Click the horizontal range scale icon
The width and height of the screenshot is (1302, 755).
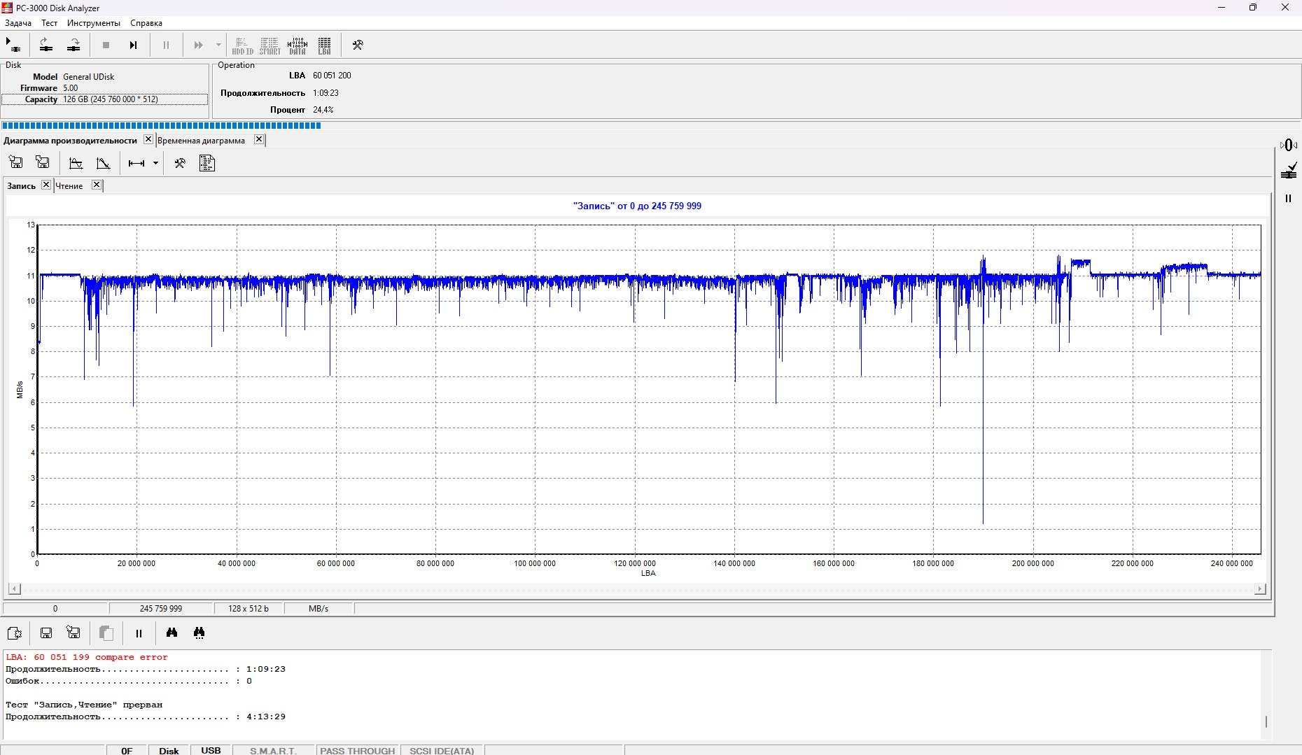[136, 163]
